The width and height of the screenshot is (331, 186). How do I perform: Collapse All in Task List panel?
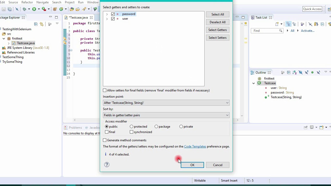point(322,24)
